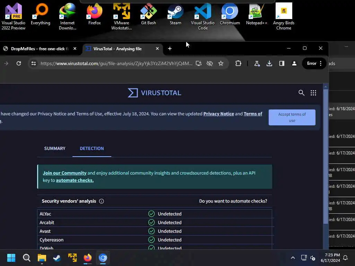The image size is (355, 266).
Task: Click the muted volume tray icon
Action: click(313, 258)
